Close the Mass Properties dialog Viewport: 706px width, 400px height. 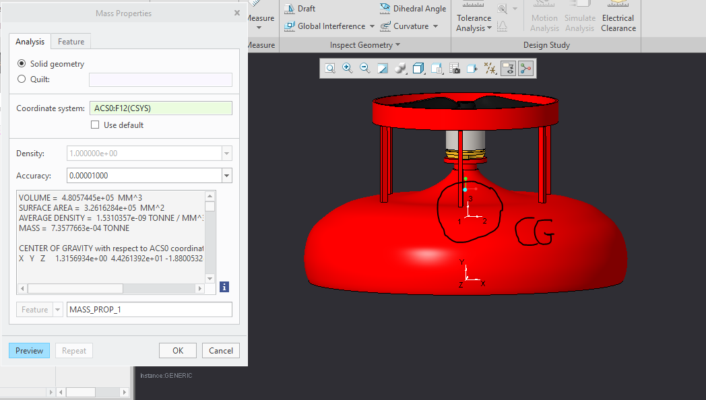pyautogui.click(x=237, y=13)
